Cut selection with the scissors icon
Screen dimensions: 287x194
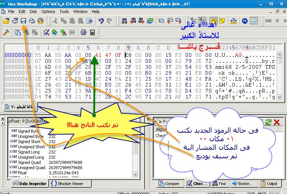pyautogui.click(x=55, y=21)
